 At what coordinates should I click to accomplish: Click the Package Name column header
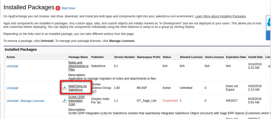78,57
